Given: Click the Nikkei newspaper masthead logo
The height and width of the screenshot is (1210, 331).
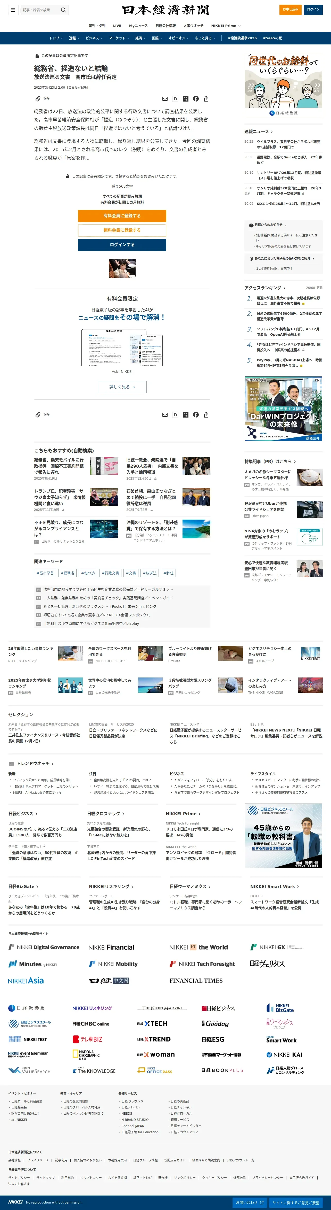Looking at the screenshot, I should [x=165, y=10].
